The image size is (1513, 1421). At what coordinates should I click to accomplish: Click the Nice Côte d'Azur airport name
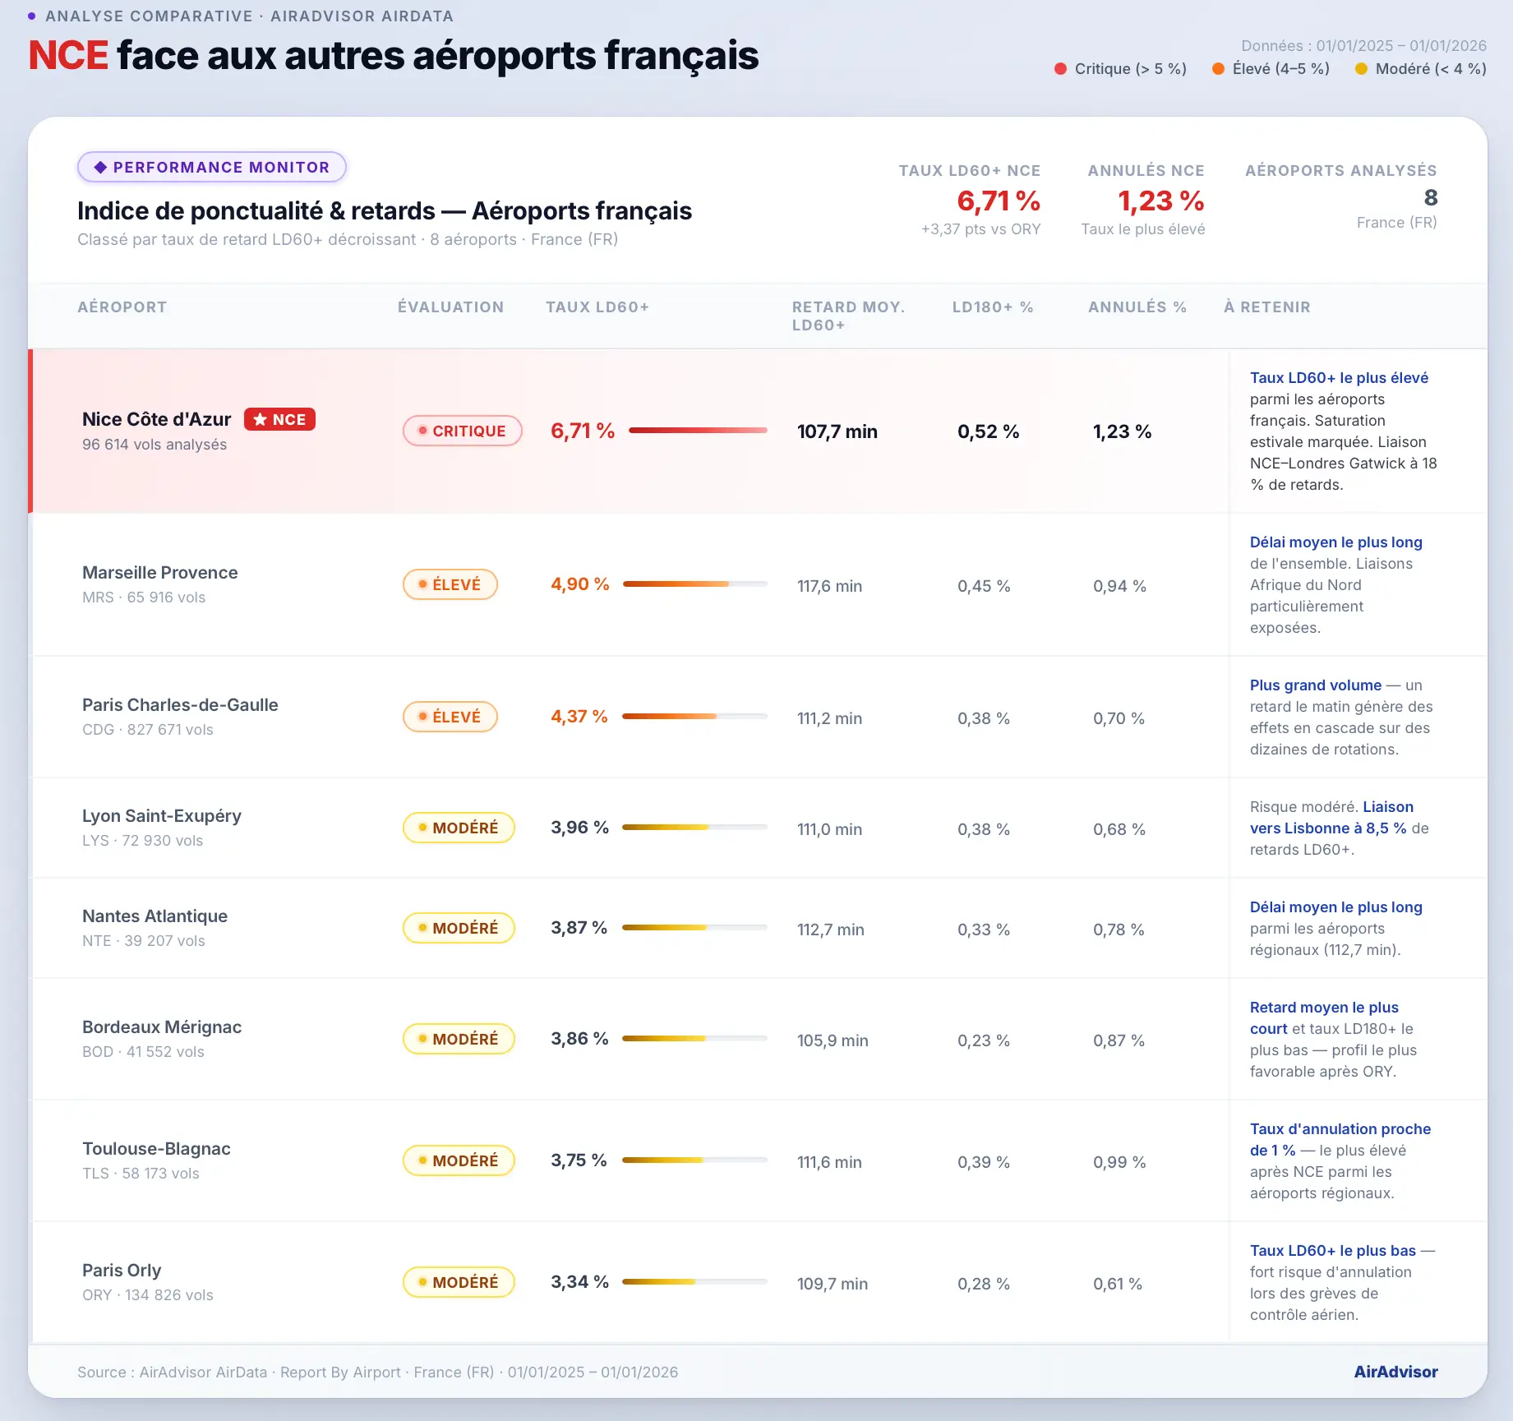[157, 419]
